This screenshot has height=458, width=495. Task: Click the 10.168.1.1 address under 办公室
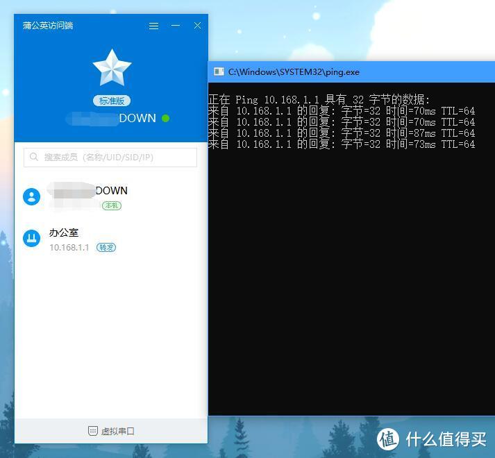[x=69, y=248]
